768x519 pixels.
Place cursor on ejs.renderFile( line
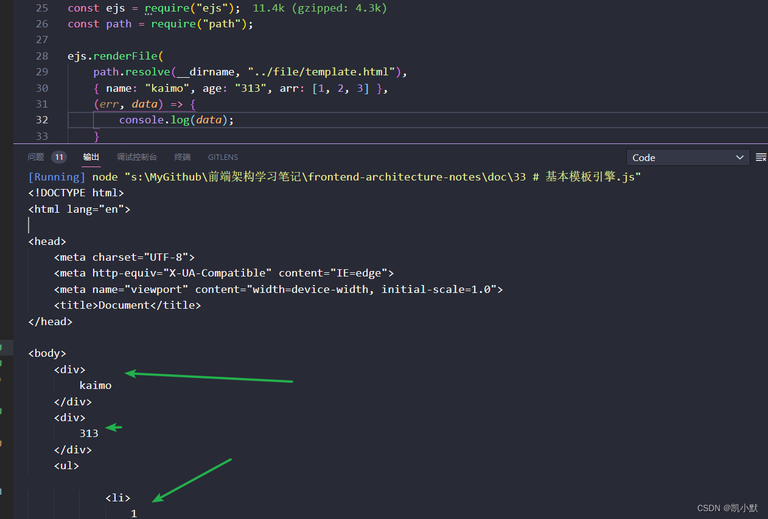(116, 56)
